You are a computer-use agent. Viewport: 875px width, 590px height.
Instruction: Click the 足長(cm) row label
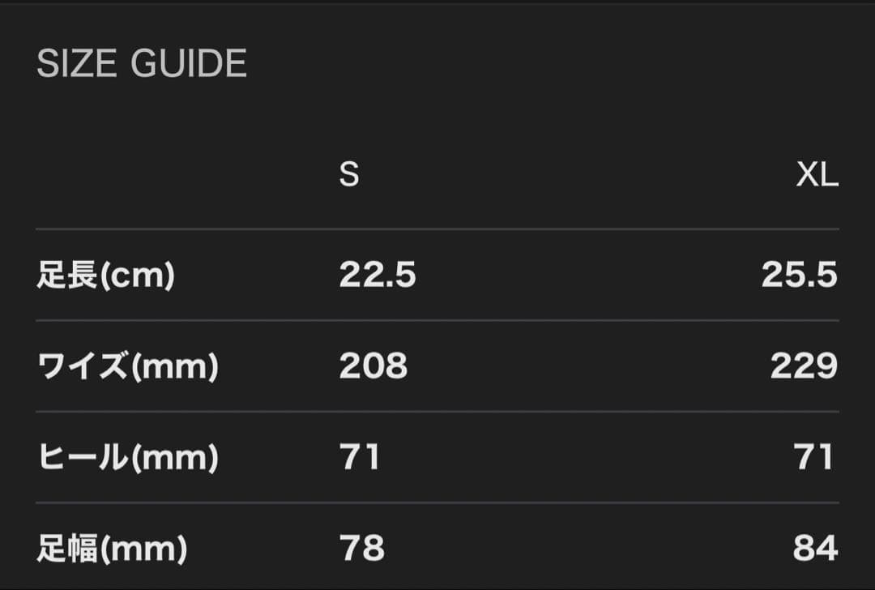(106, 276)
